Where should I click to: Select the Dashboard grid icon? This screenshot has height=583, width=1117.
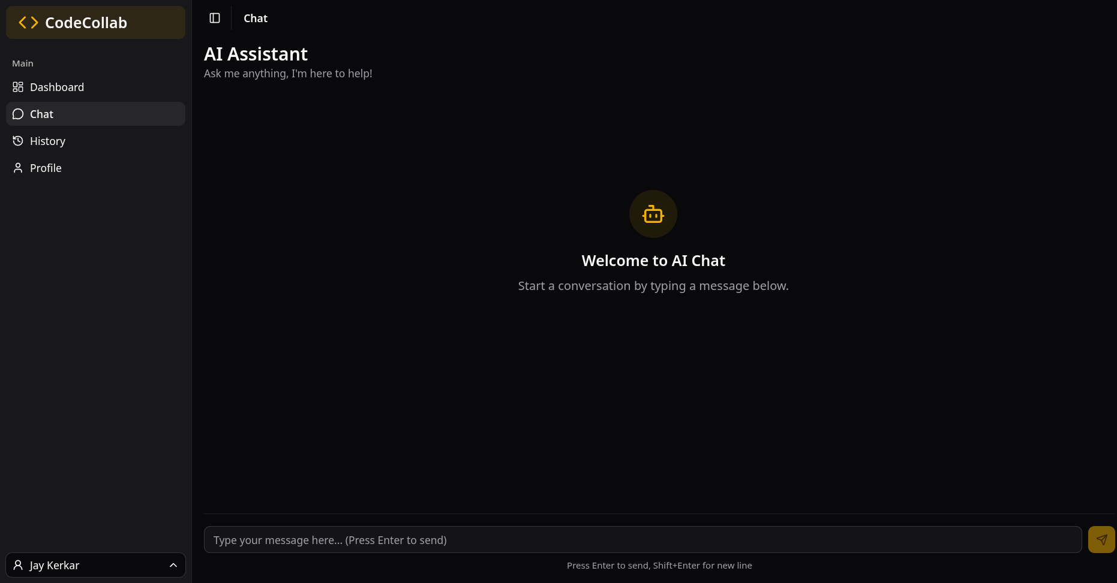17,86
